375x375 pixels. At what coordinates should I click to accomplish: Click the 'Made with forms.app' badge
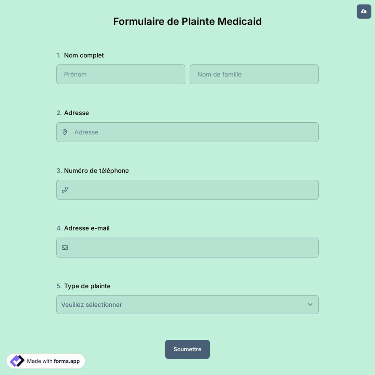[45, 361]
